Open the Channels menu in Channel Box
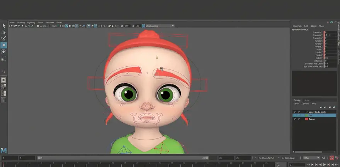The height and width of the screenshot is (167, 340). [297, 26]
